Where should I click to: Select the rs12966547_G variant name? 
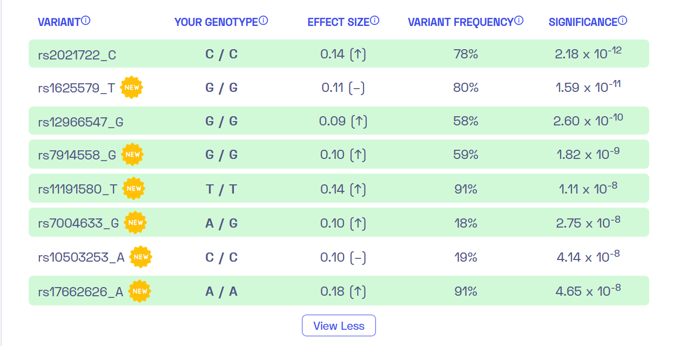pyautogui.click(x=80, y=122)
